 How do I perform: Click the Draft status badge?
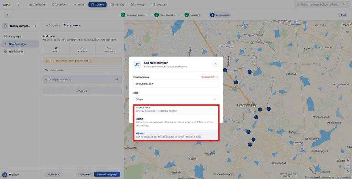[x=343, y=15]
